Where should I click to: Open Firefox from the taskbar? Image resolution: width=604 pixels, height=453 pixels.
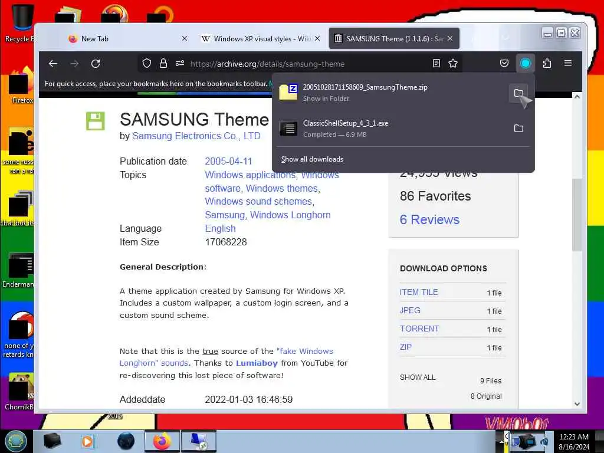click(x=162, y=441)
